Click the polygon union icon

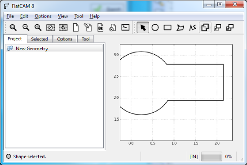[x=205, y=27]
